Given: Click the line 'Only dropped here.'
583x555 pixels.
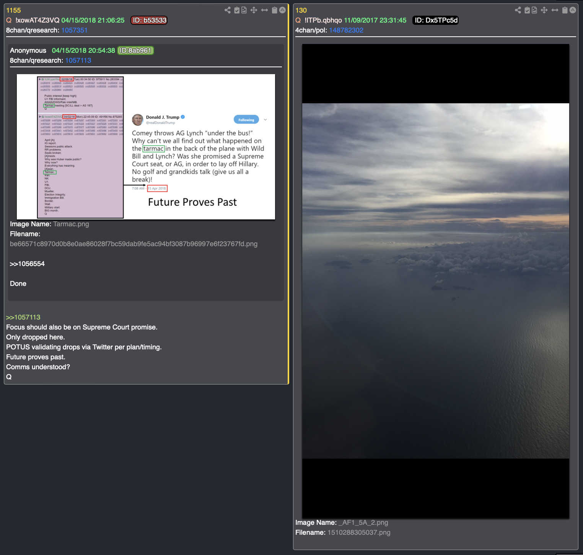Looking at the screenshot, I should [x=36, y=337].
